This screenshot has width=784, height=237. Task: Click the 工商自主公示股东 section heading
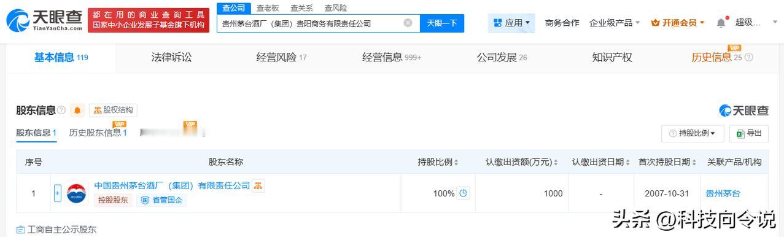point(56,230)
